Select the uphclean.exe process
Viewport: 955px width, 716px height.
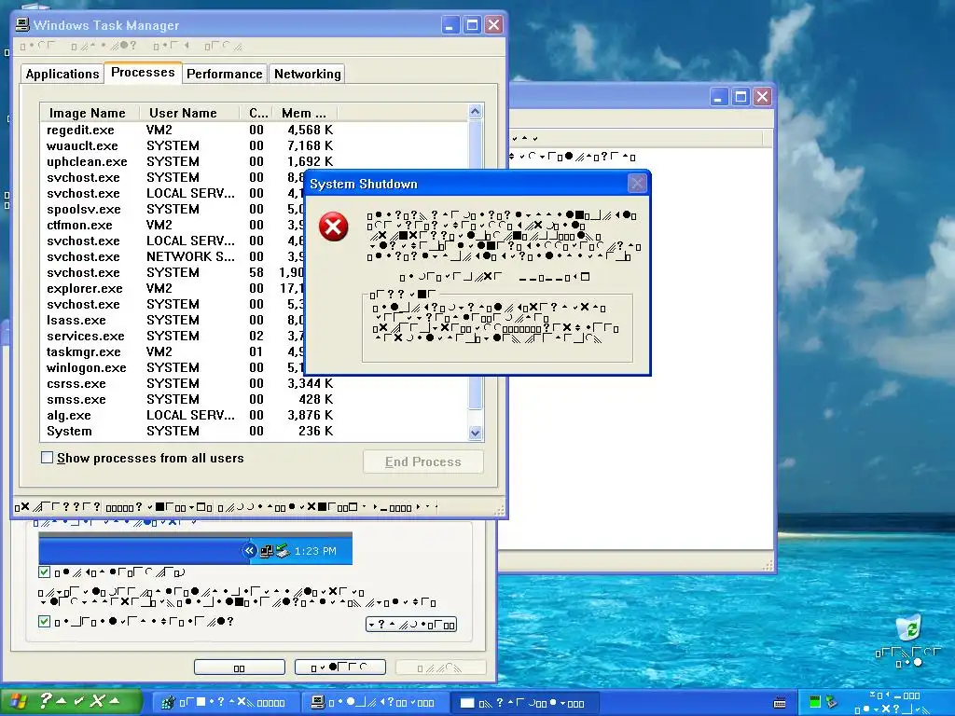point(190,161)
